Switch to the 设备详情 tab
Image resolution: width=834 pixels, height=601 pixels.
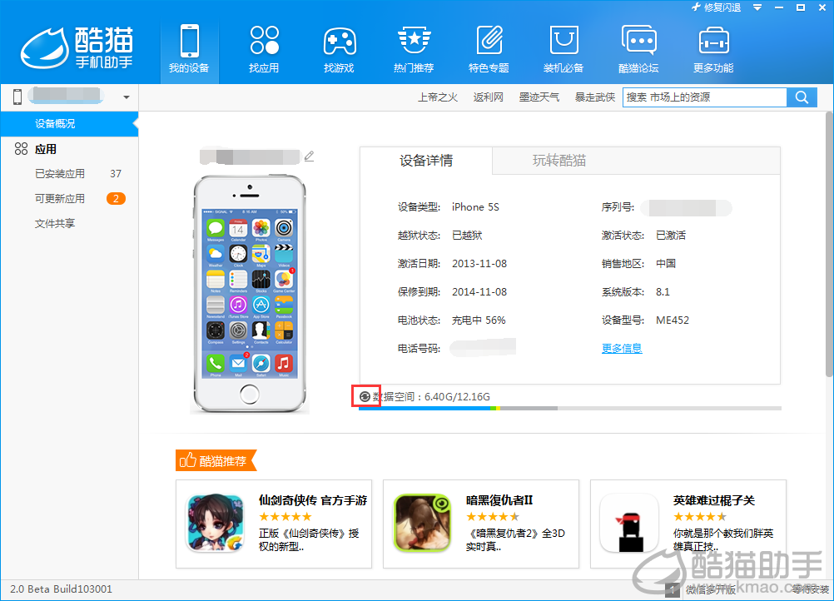tap(426, 161)
